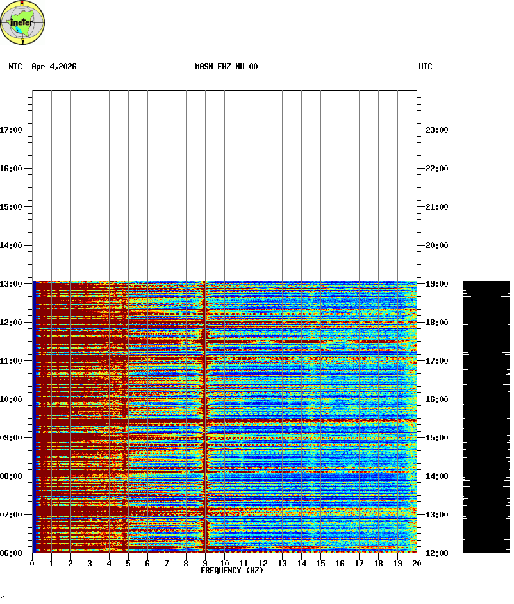
Task: Click the UTC timezone label
Action: point(426,67)
